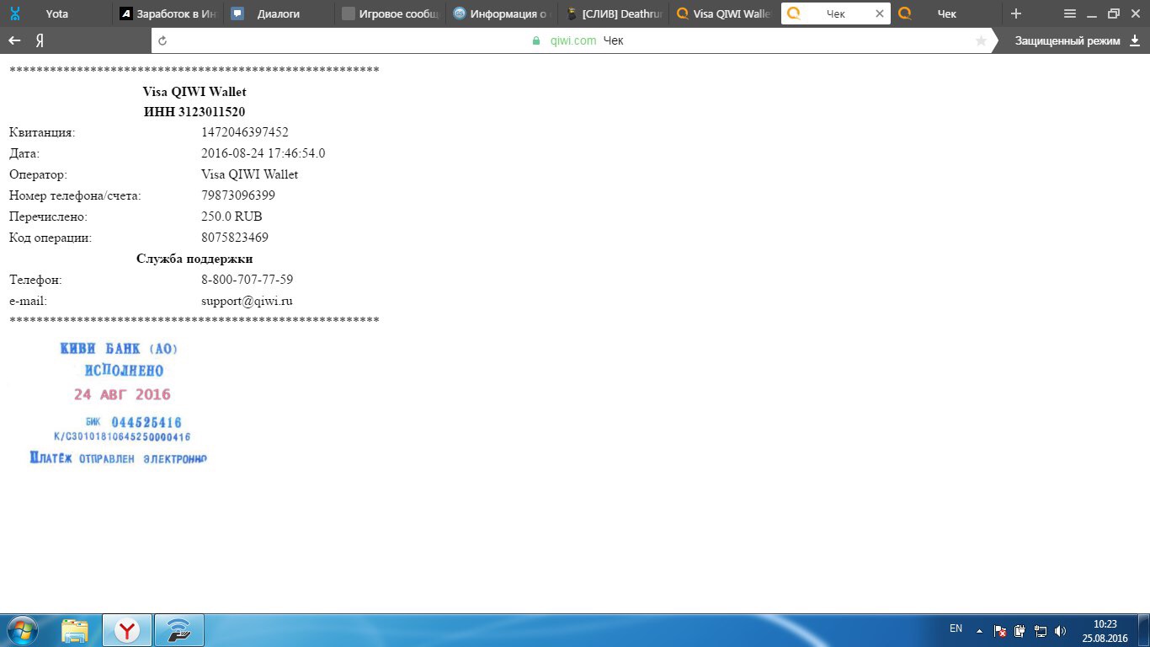Open the Action Center flag icon
The height and width of the screenshot is (647, 1150).
pos(1000,630)
